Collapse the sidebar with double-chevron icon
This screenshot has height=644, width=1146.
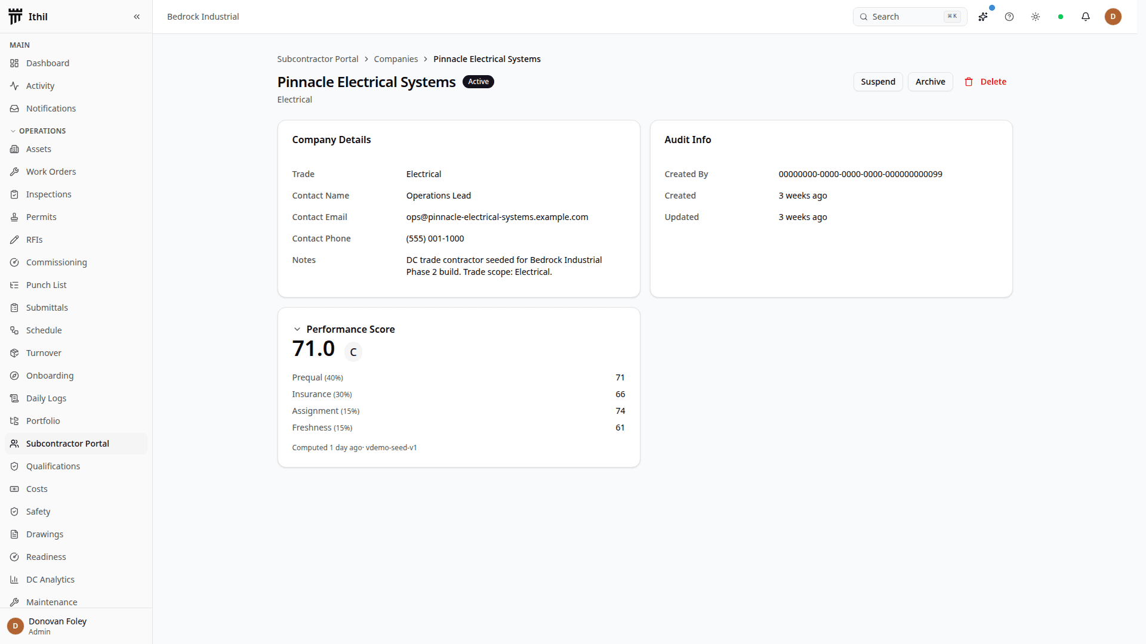pyautogui.click(x=137, y=17)
